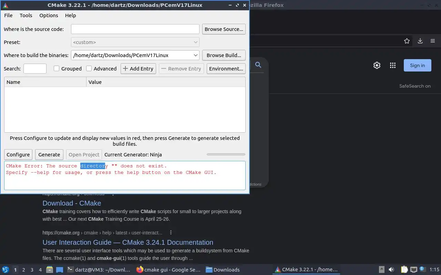Focus the Search input field
The width and height of the screenshot is (441, 275).
(35, 69)
